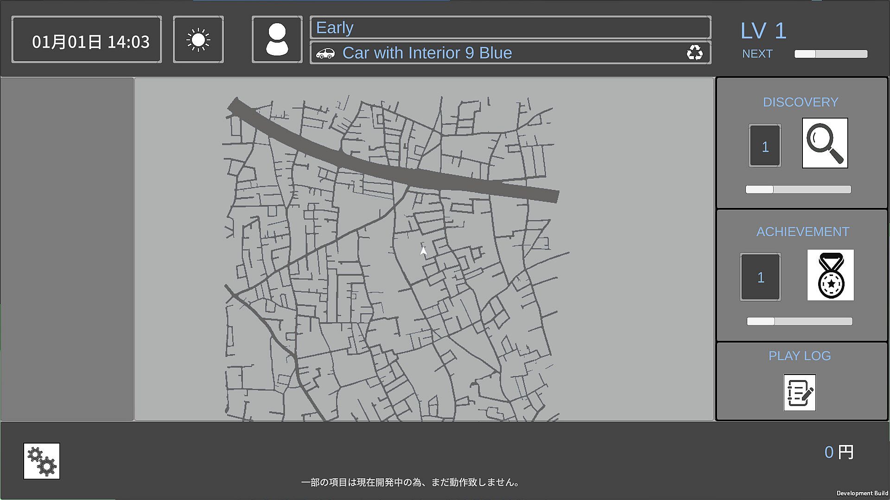This screenshot has height=500, width=890.
Task: Click the Achievement progress bar
Action: 799,321
